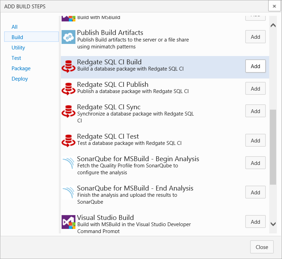The image size is (282, 259).
Task: Click the SonarQube End Analysis icon
Action: 69,193
